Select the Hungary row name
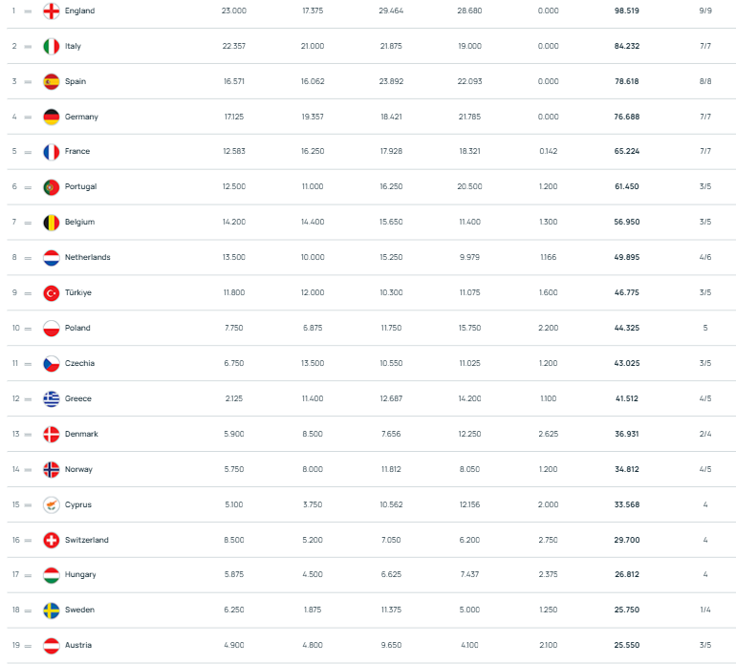 (x=80, y=575)
